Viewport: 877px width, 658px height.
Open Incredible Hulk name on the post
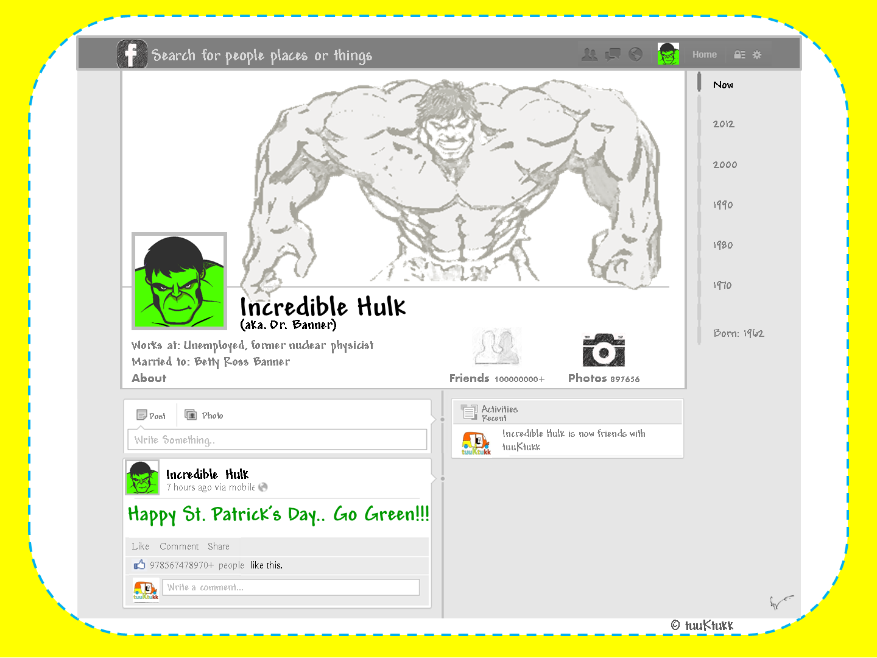pos(207,474)
